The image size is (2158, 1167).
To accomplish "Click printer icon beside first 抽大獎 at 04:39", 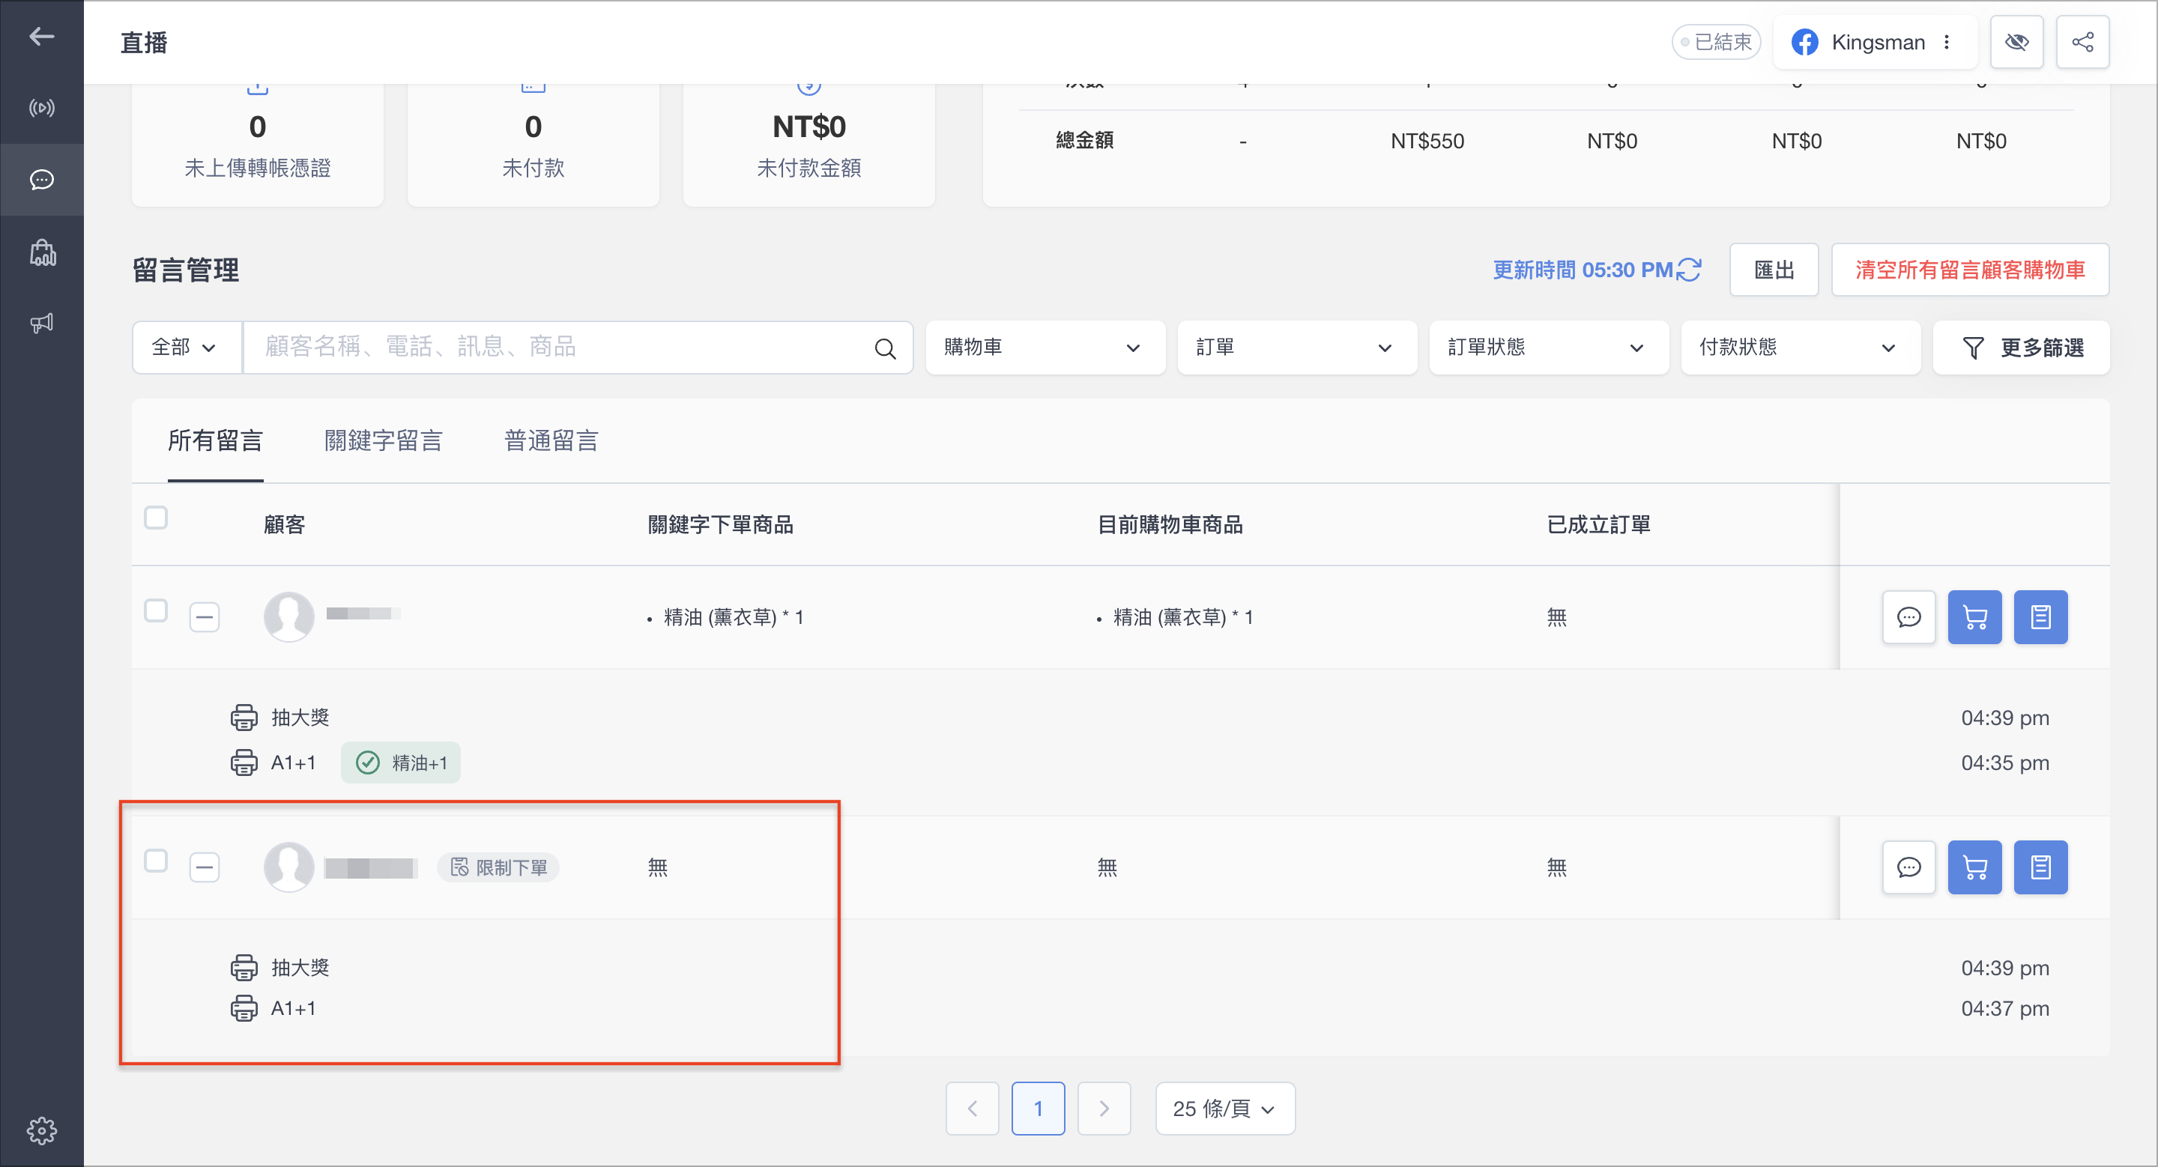I will (x=244, y=718).
